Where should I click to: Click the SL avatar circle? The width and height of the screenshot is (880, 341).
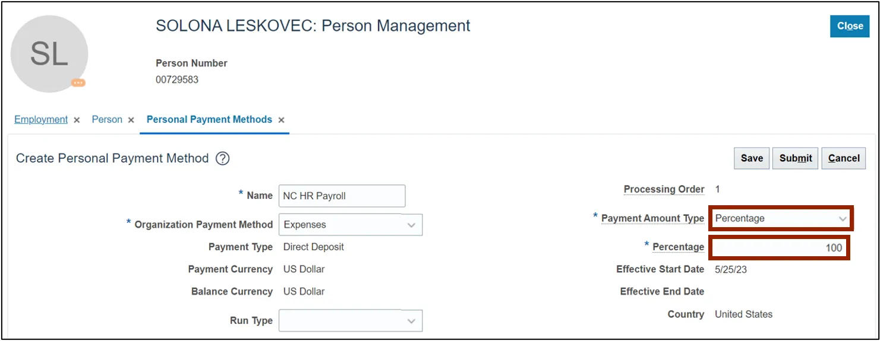[49, 54]
